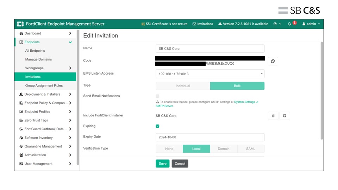Screen dimensions: 338x190
Task: Click the Administration people icon
Action: pyautogui.click(x=21, y=155)
